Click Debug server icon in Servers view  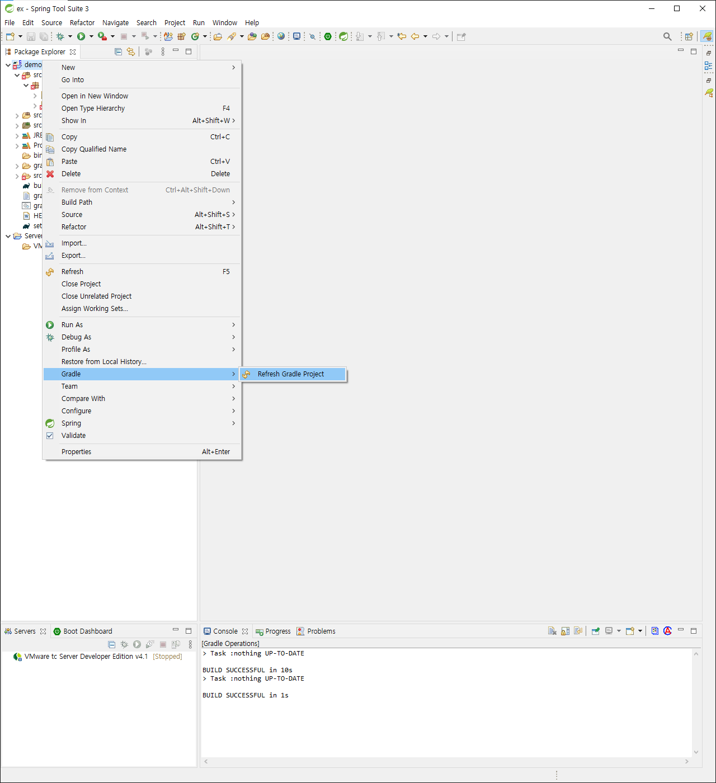124,644
